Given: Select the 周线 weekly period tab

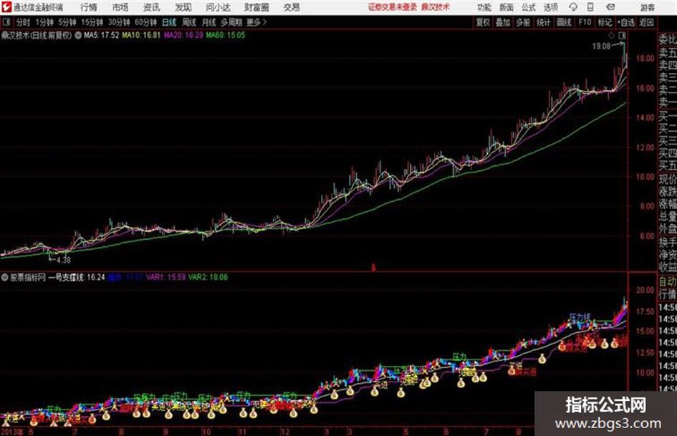Looking at the screenshot, I should coord(189,22).
